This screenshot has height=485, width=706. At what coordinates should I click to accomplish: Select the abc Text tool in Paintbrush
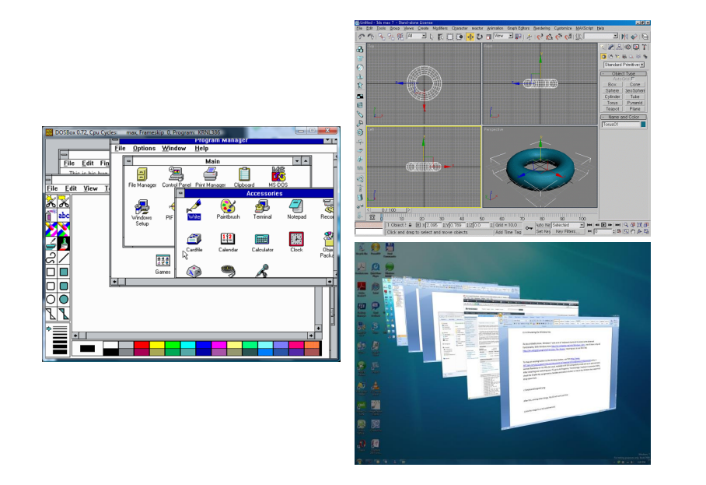64,216
